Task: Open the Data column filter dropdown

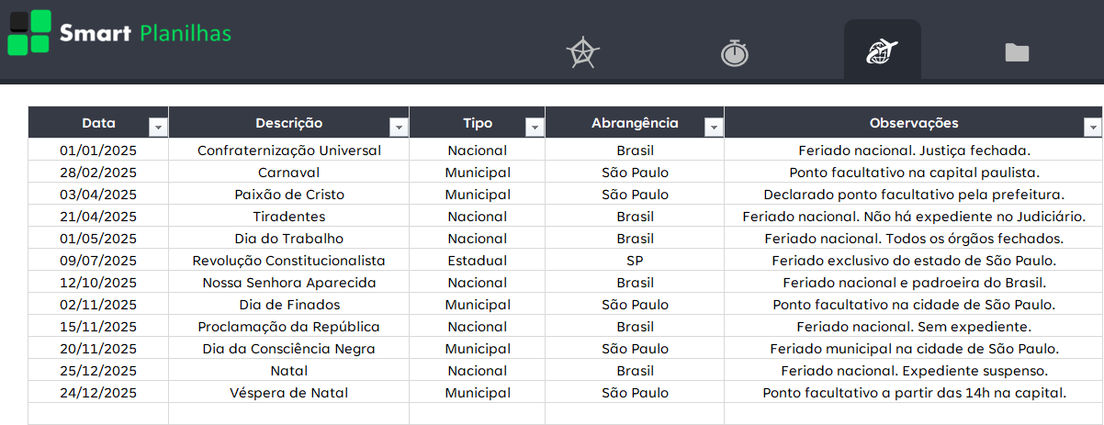Action: 158,128
